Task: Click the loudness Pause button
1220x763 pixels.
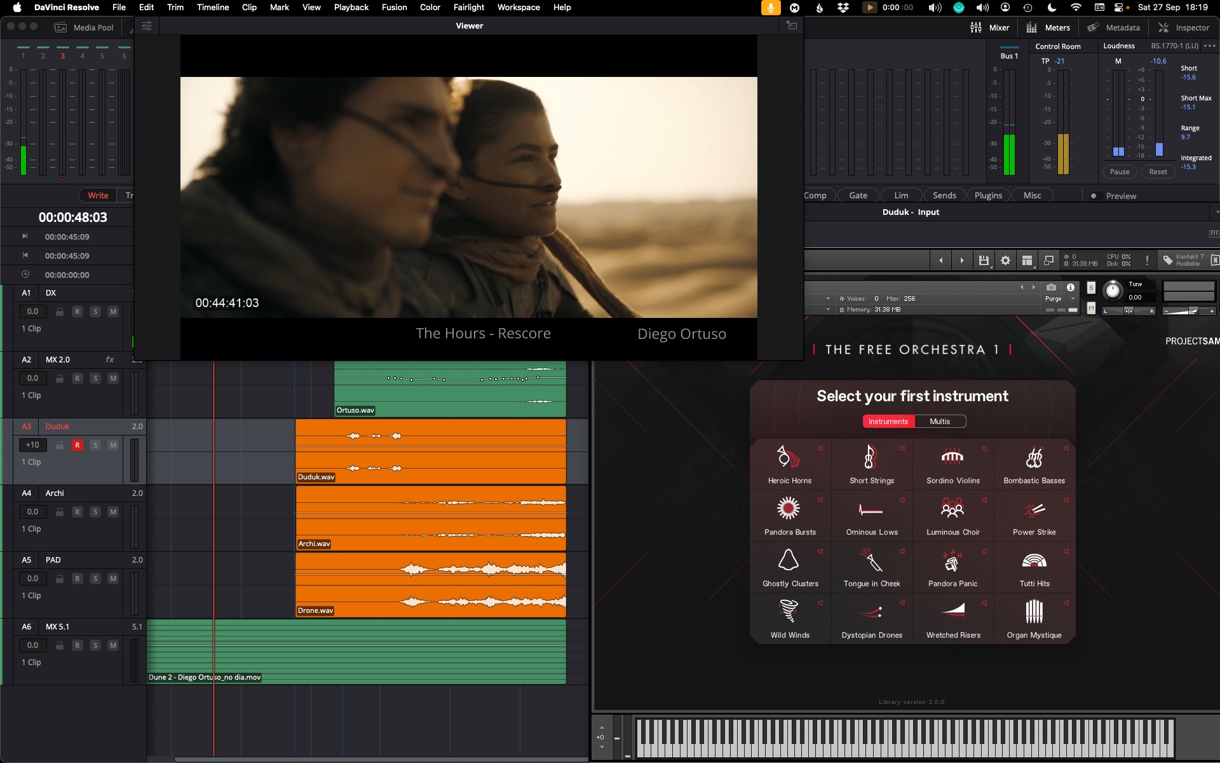Action: pyautogui.click(x=1120, y=172)
